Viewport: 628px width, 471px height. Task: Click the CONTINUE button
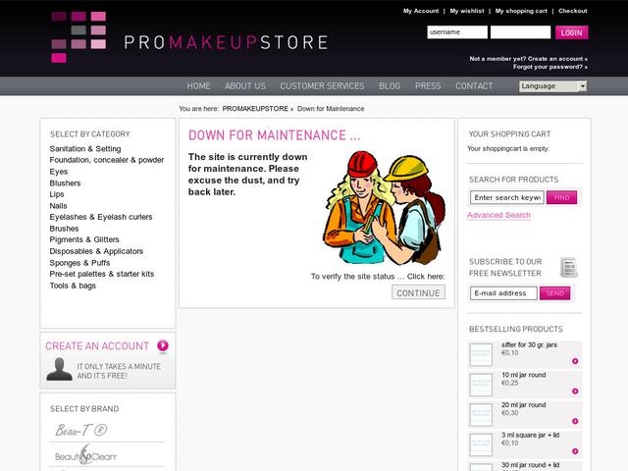tap(418, 292)
